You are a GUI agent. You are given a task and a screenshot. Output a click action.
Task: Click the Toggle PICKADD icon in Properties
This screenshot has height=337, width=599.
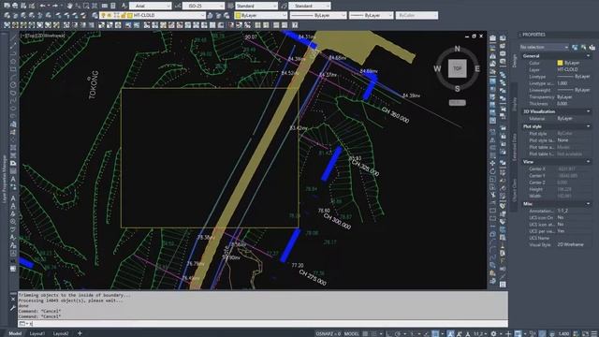pyautogui.click(x=592, y=47)
